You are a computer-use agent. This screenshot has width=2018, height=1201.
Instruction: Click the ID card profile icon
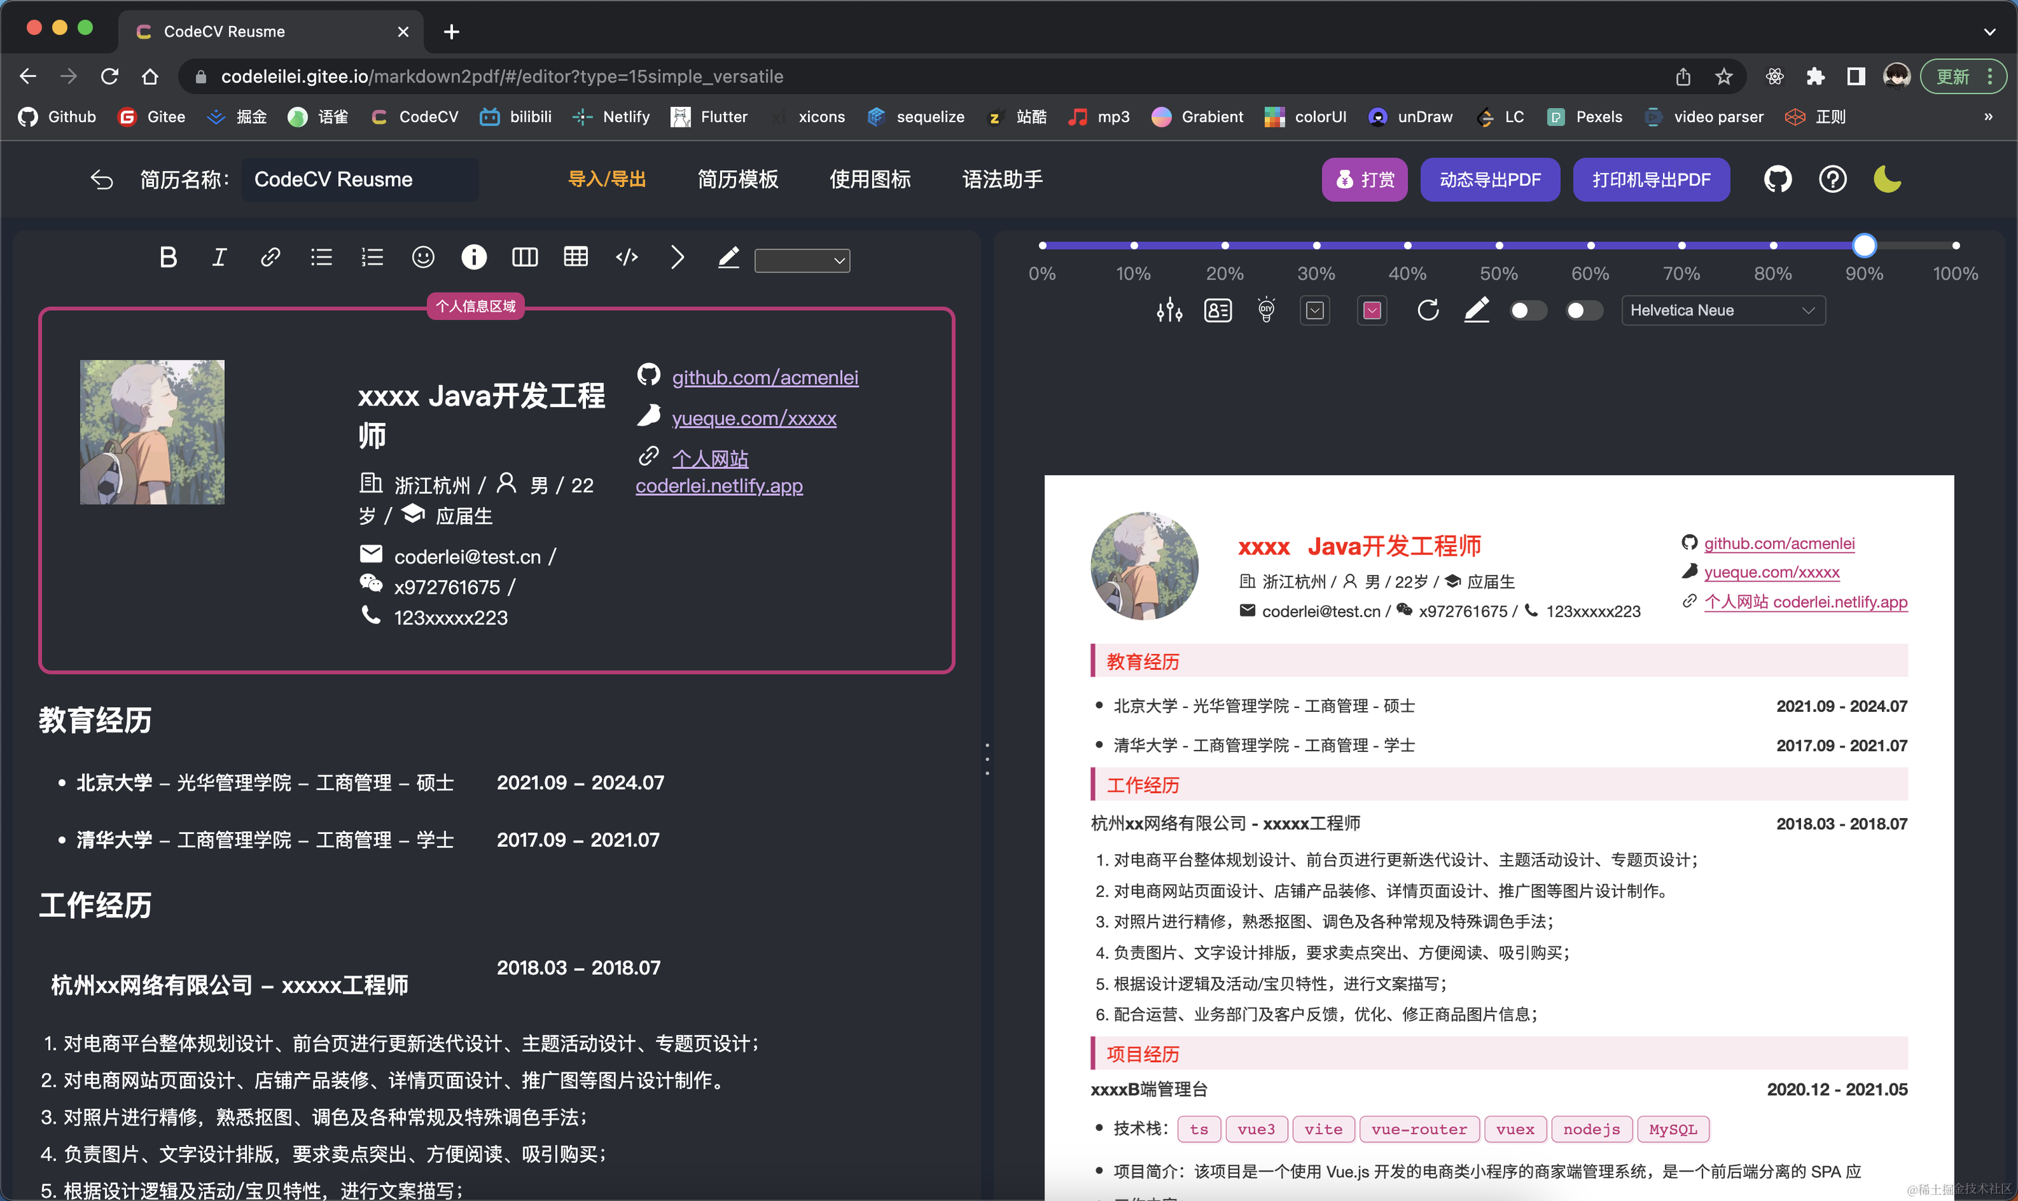[1217, 310]
